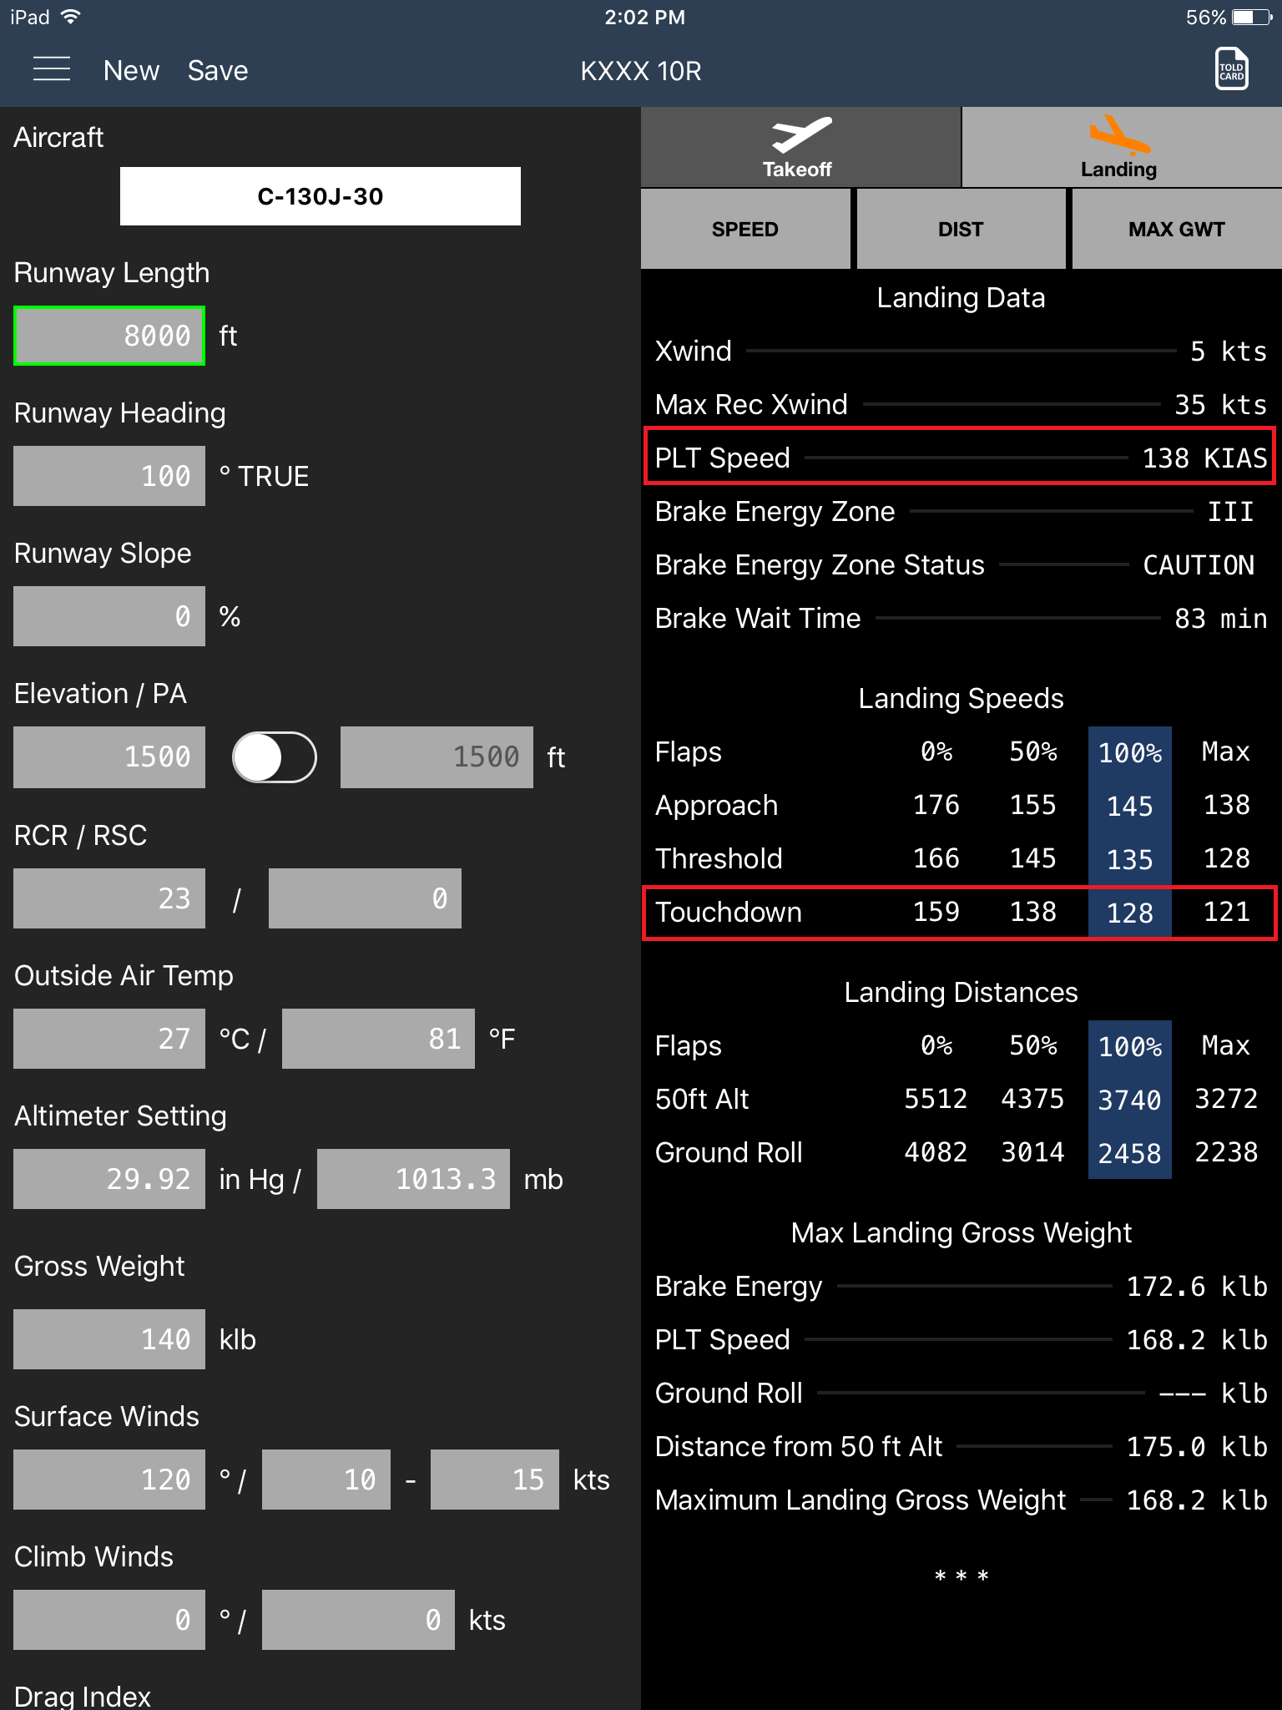1282x1710 pixels.
Task: Tap the Save button
Action: [217, 71]
